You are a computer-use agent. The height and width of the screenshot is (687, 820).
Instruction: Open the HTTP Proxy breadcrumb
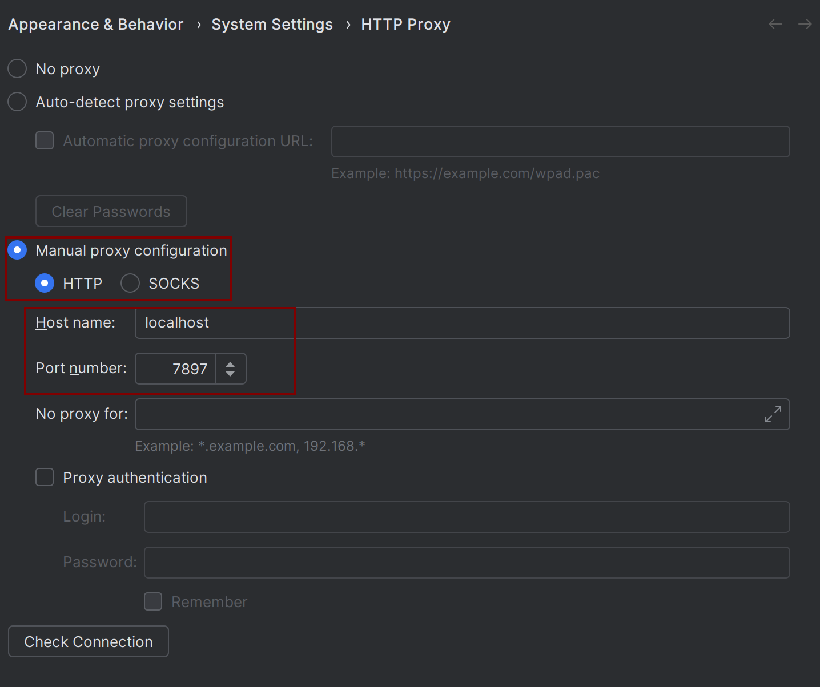[405, 25]
